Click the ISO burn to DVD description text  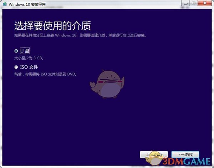(46, 74)
